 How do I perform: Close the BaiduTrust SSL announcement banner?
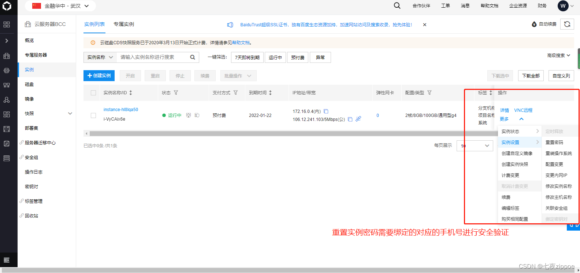[x=425, y=25]
